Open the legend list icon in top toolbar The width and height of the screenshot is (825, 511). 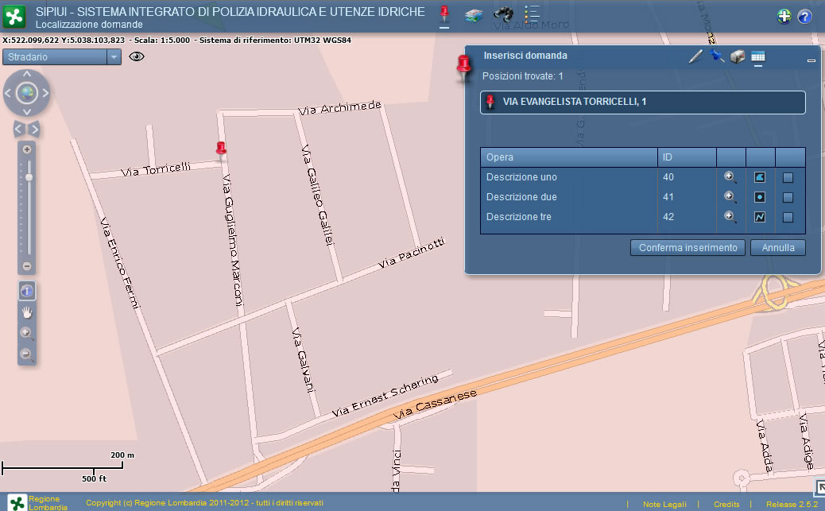pos(532,15)
